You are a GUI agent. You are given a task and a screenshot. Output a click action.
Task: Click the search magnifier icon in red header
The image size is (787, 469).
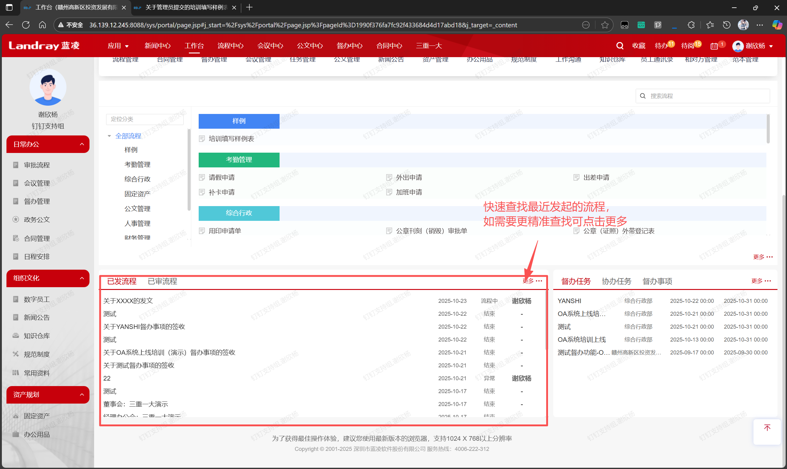[x=620, y=46]
